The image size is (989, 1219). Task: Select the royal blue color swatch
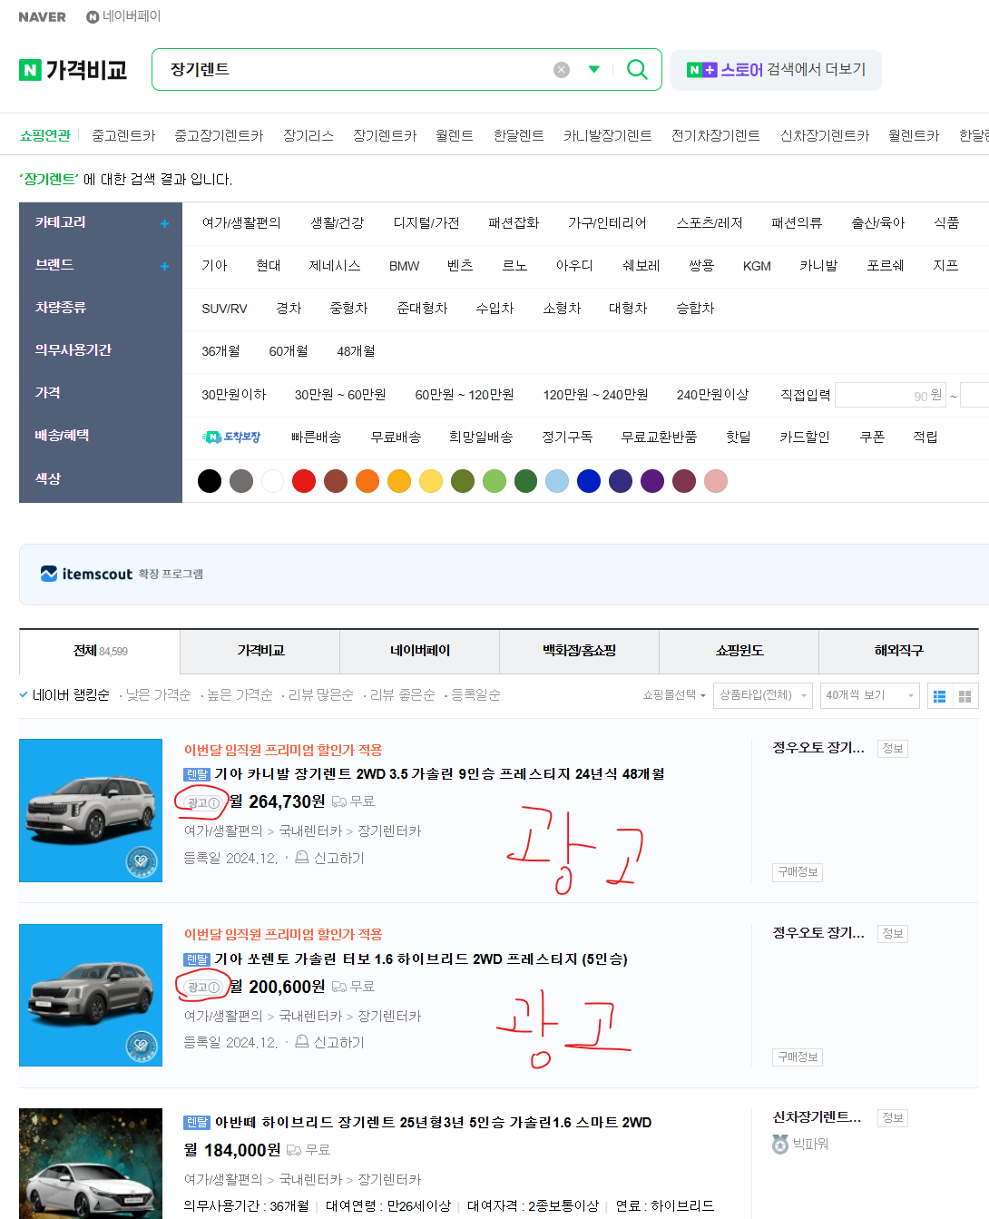tap(589, 481)
